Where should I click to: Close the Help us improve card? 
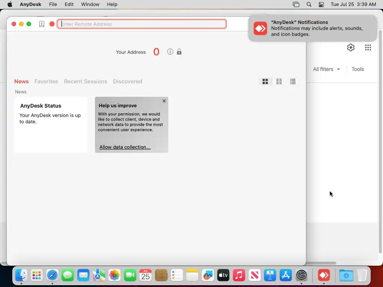coord(164,101)
